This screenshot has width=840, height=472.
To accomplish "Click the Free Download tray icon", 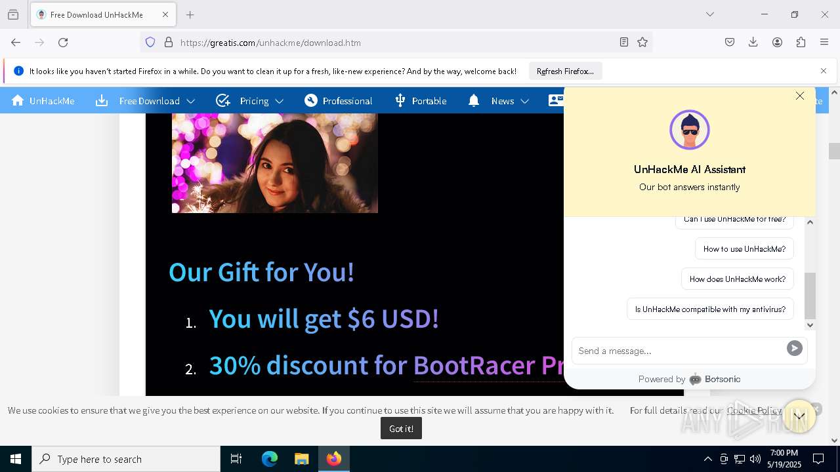I will point(102,100).
